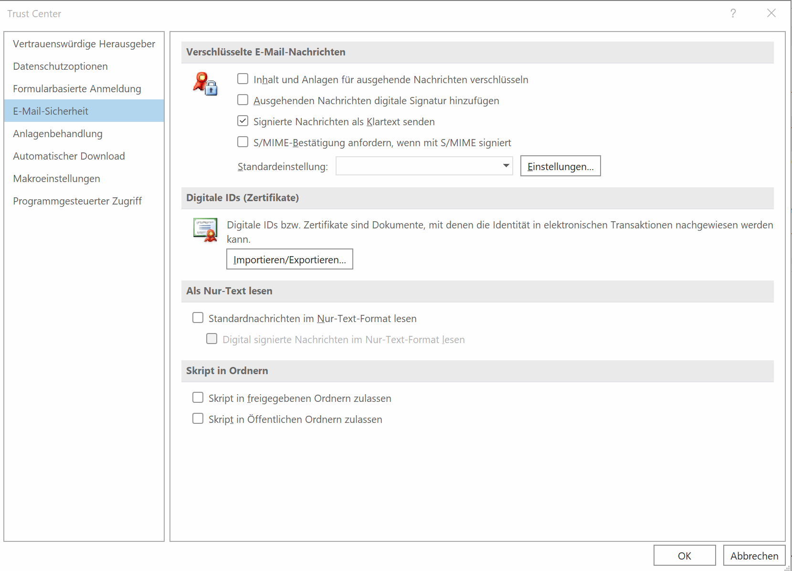Viewport: 792px width, 571px height.
Task: Click the Digitale IDs (Zertifikate) heading
Action: (243, 198)
